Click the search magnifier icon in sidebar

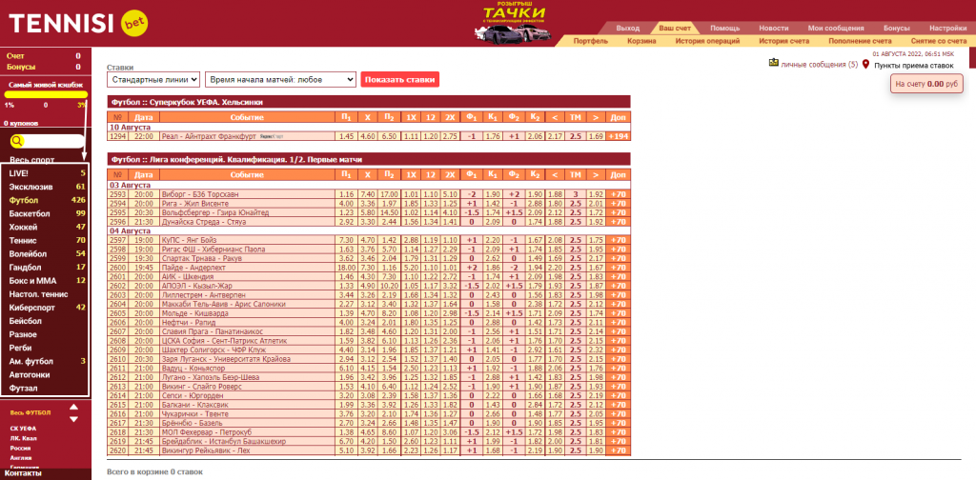pos(17,142)
